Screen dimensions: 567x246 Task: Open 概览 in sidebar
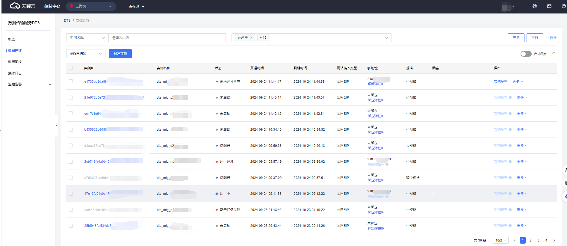coord(12,39)
